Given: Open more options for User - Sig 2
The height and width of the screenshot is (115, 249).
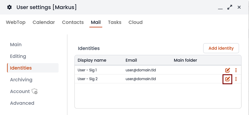Looking at the screenshot, I should pos(236,79).
